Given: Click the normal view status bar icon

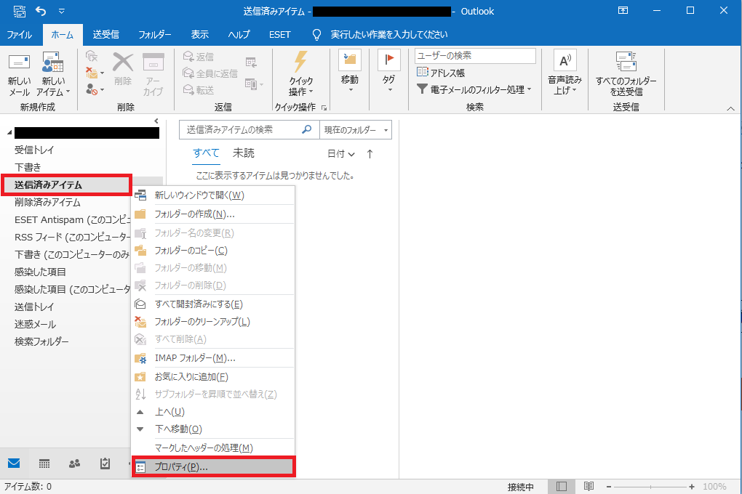Looking at the screenshot, I should [562, 487].
